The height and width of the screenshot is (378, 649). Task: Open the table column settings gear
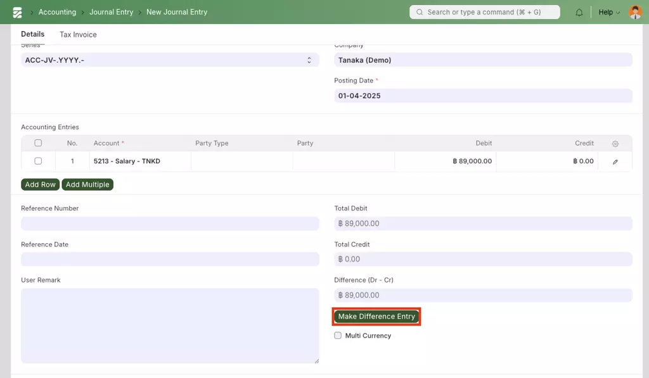coord(615,144)
